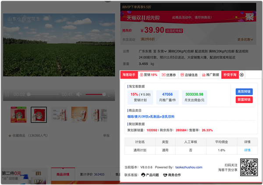The height and width of the screenshot is (185, 263).
Task: Click the star 收藏商品 icon
Action: point(10,136)
